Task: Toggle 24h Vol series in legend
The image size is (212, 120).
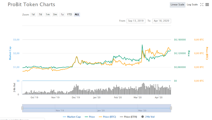Action: [x=148, y=117]
